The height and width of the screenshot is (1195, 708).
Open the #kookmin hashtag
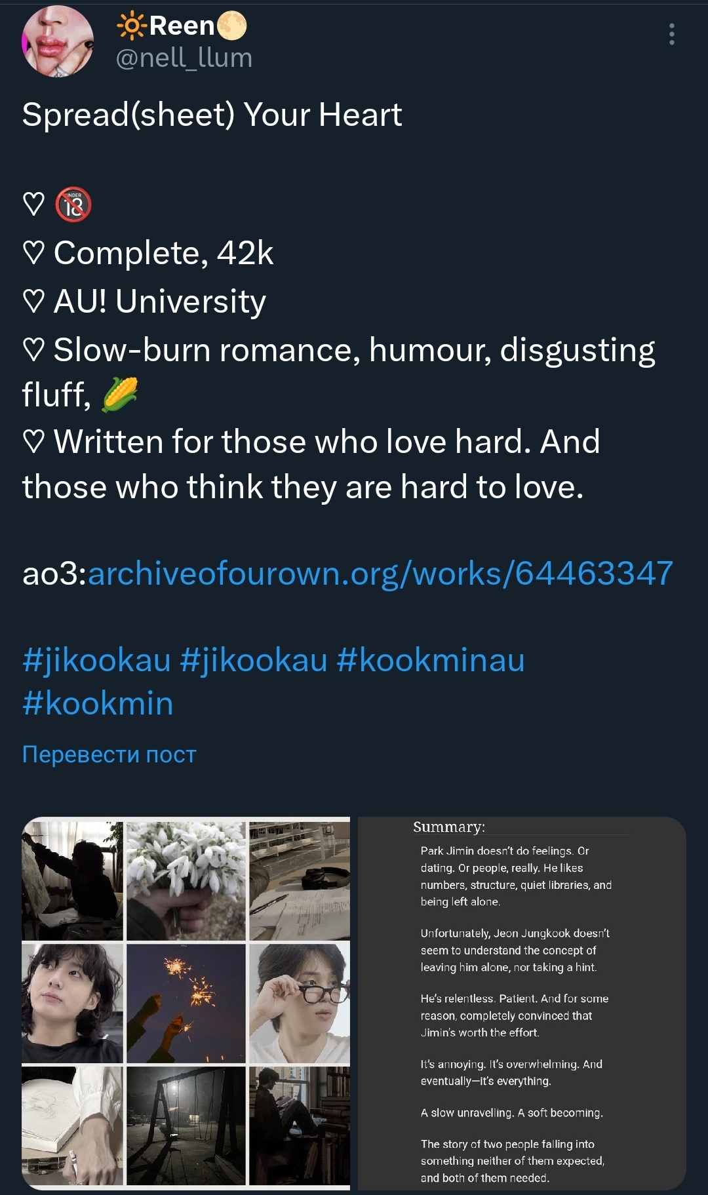coord(98,703)
